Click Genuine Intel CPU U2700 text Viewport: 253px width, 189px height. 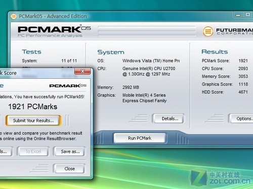pos(149,71)
